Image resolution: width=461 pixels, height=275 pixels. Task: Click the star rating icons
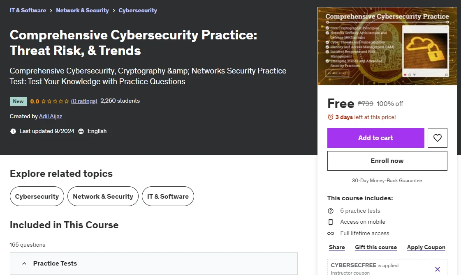[x=55, y=101]
